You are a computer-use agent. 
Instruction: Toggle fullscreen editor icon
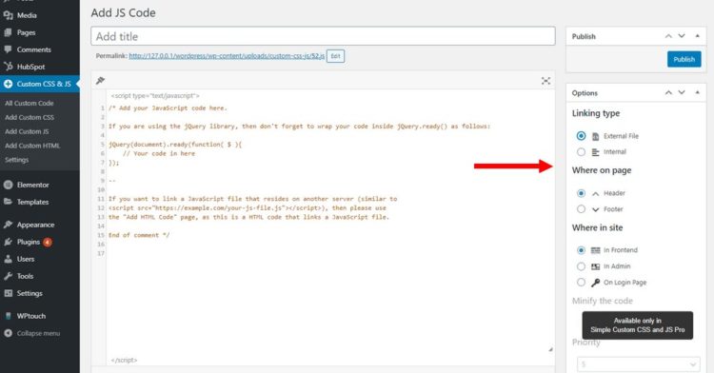545,81
